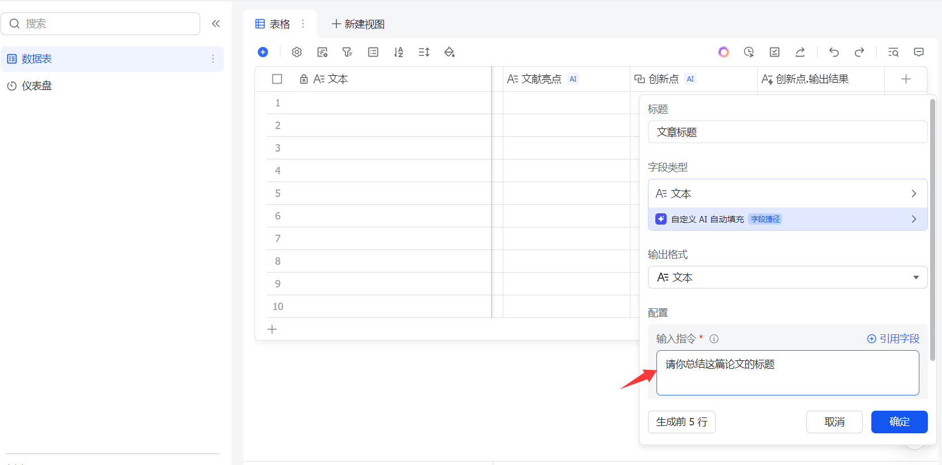This screenshot has height=465, width=942.
Task: Expand the 文本 field type selector
Action: click(x=787, y=194)
